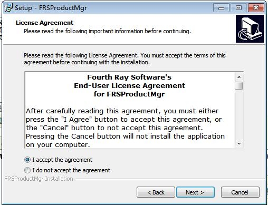The height and width of the screenshot is (205, 268).
Task: Click the empty license scrollbar track
Action: (x=239, y=114)
